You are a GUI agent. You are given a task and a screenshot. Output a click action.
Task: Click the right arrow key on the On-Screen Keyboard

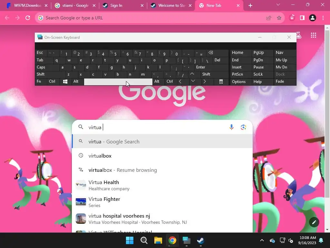pos(205,82)
